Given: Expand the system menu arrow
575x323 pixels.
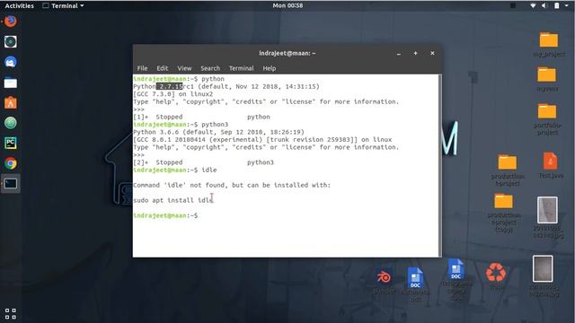Looking at the screenshot, I should pos(567,5).
